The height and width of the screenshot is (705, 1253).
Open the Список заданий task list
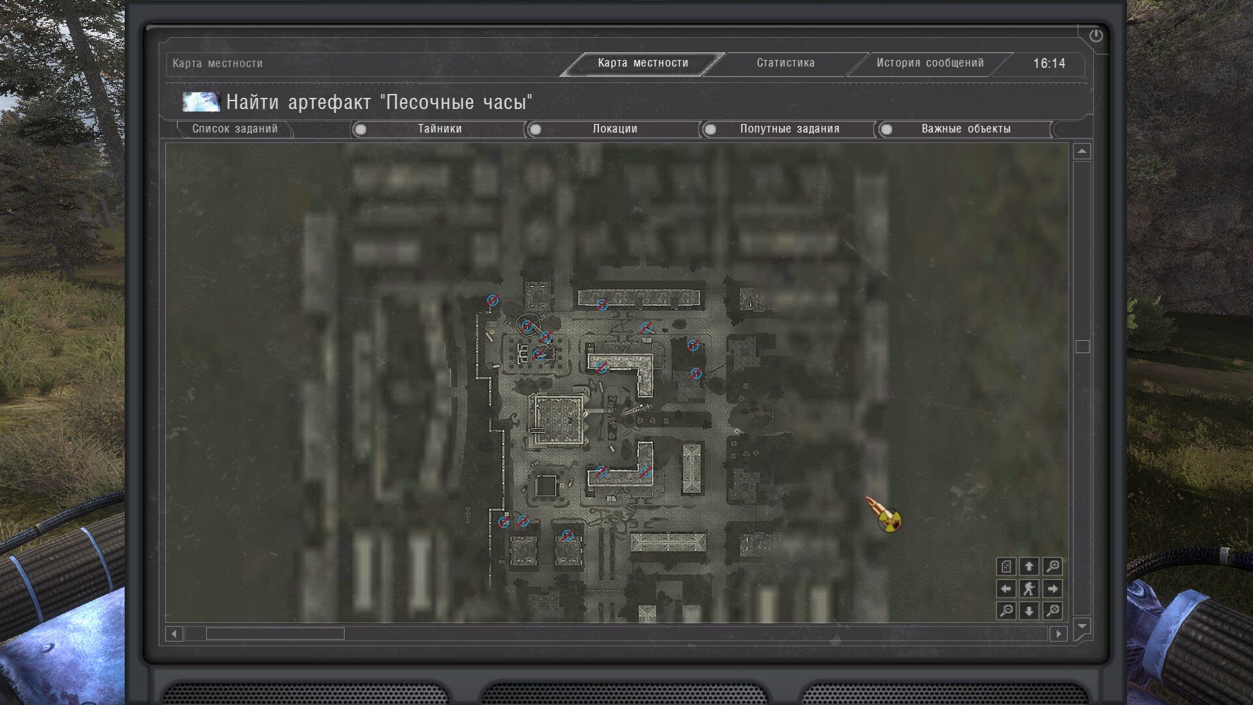(x=235, y=129)
